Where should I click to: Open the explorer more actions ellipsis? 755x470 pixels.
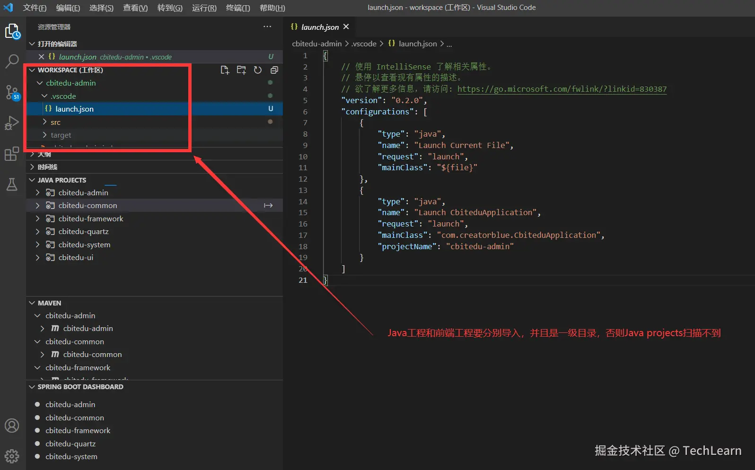pos(267,27)
